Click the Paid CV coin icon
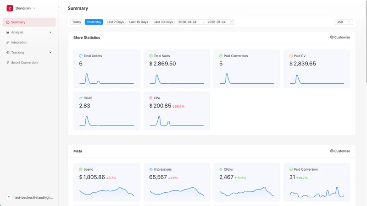The width and height of the screenshot is (367, 206). (x=291, y=56)
